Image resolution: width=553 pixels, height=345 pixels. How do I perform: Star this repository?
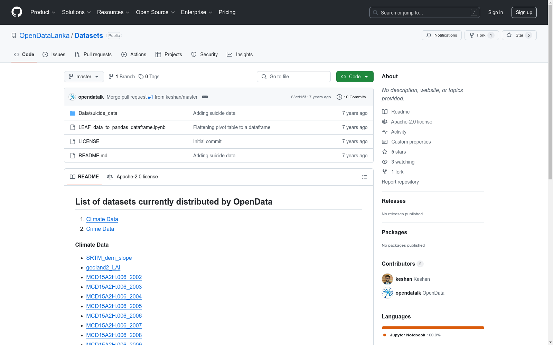pos(519,35)
